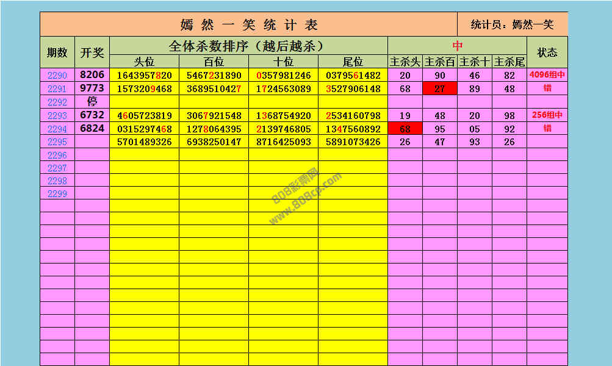The height and width of the screenshot is (366, 612).
Task: Select the 统计员：嫣然一笑 cell
Action: pos(512,24)
